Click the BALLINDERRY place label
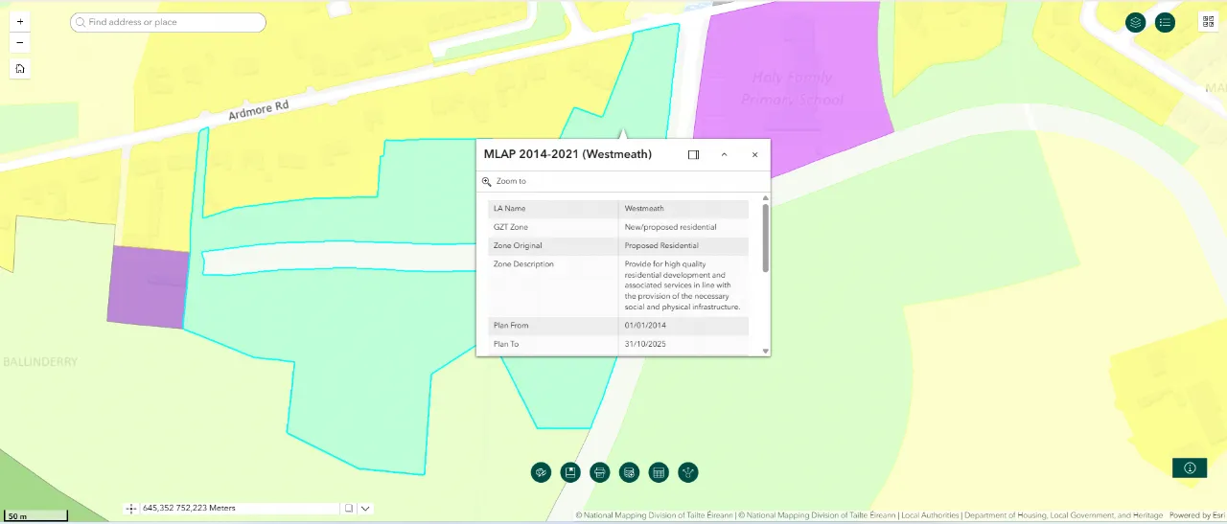The width and height of the screenshot is (1227, 524). pyautogui.click(x=40, y=362)
